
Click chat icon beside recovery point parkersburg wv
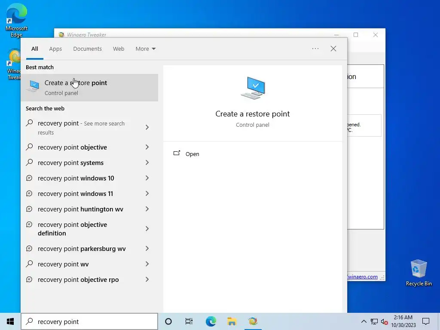click(29, 248)
